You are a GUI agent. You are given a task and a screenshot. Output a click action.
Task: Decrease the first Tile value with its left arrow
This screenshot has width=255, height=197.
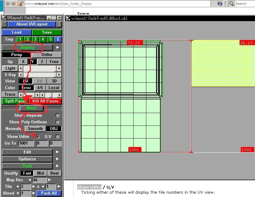[x=18, y=186]
